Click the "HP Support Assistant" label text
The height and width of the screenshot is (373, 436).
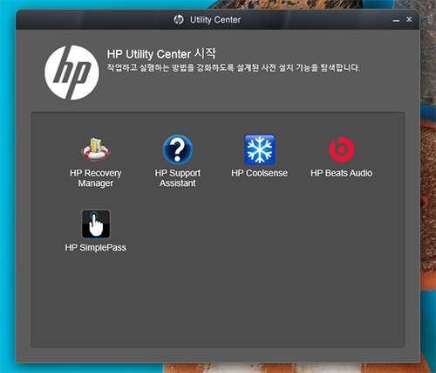pyautogui.click(x=178, y=178)
